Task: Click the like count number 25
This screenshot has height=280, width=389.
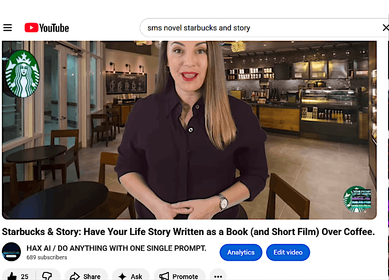Action: pos(25,276)
